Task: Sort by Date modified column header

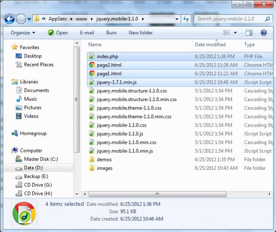Action: (210, 45)
